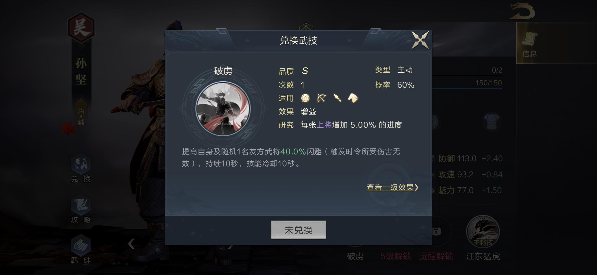Select the cavalry horse icon

pos(353,98)
